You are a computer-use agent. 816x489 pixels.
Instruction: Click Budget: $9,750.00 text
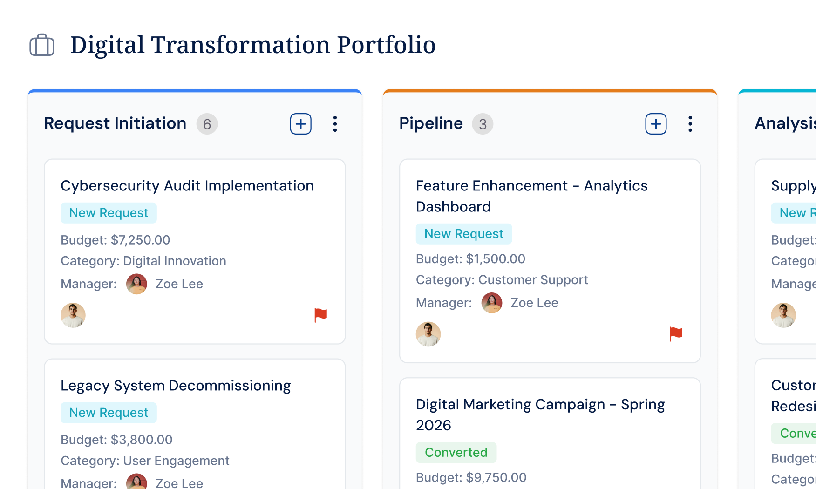coord(471,477)
